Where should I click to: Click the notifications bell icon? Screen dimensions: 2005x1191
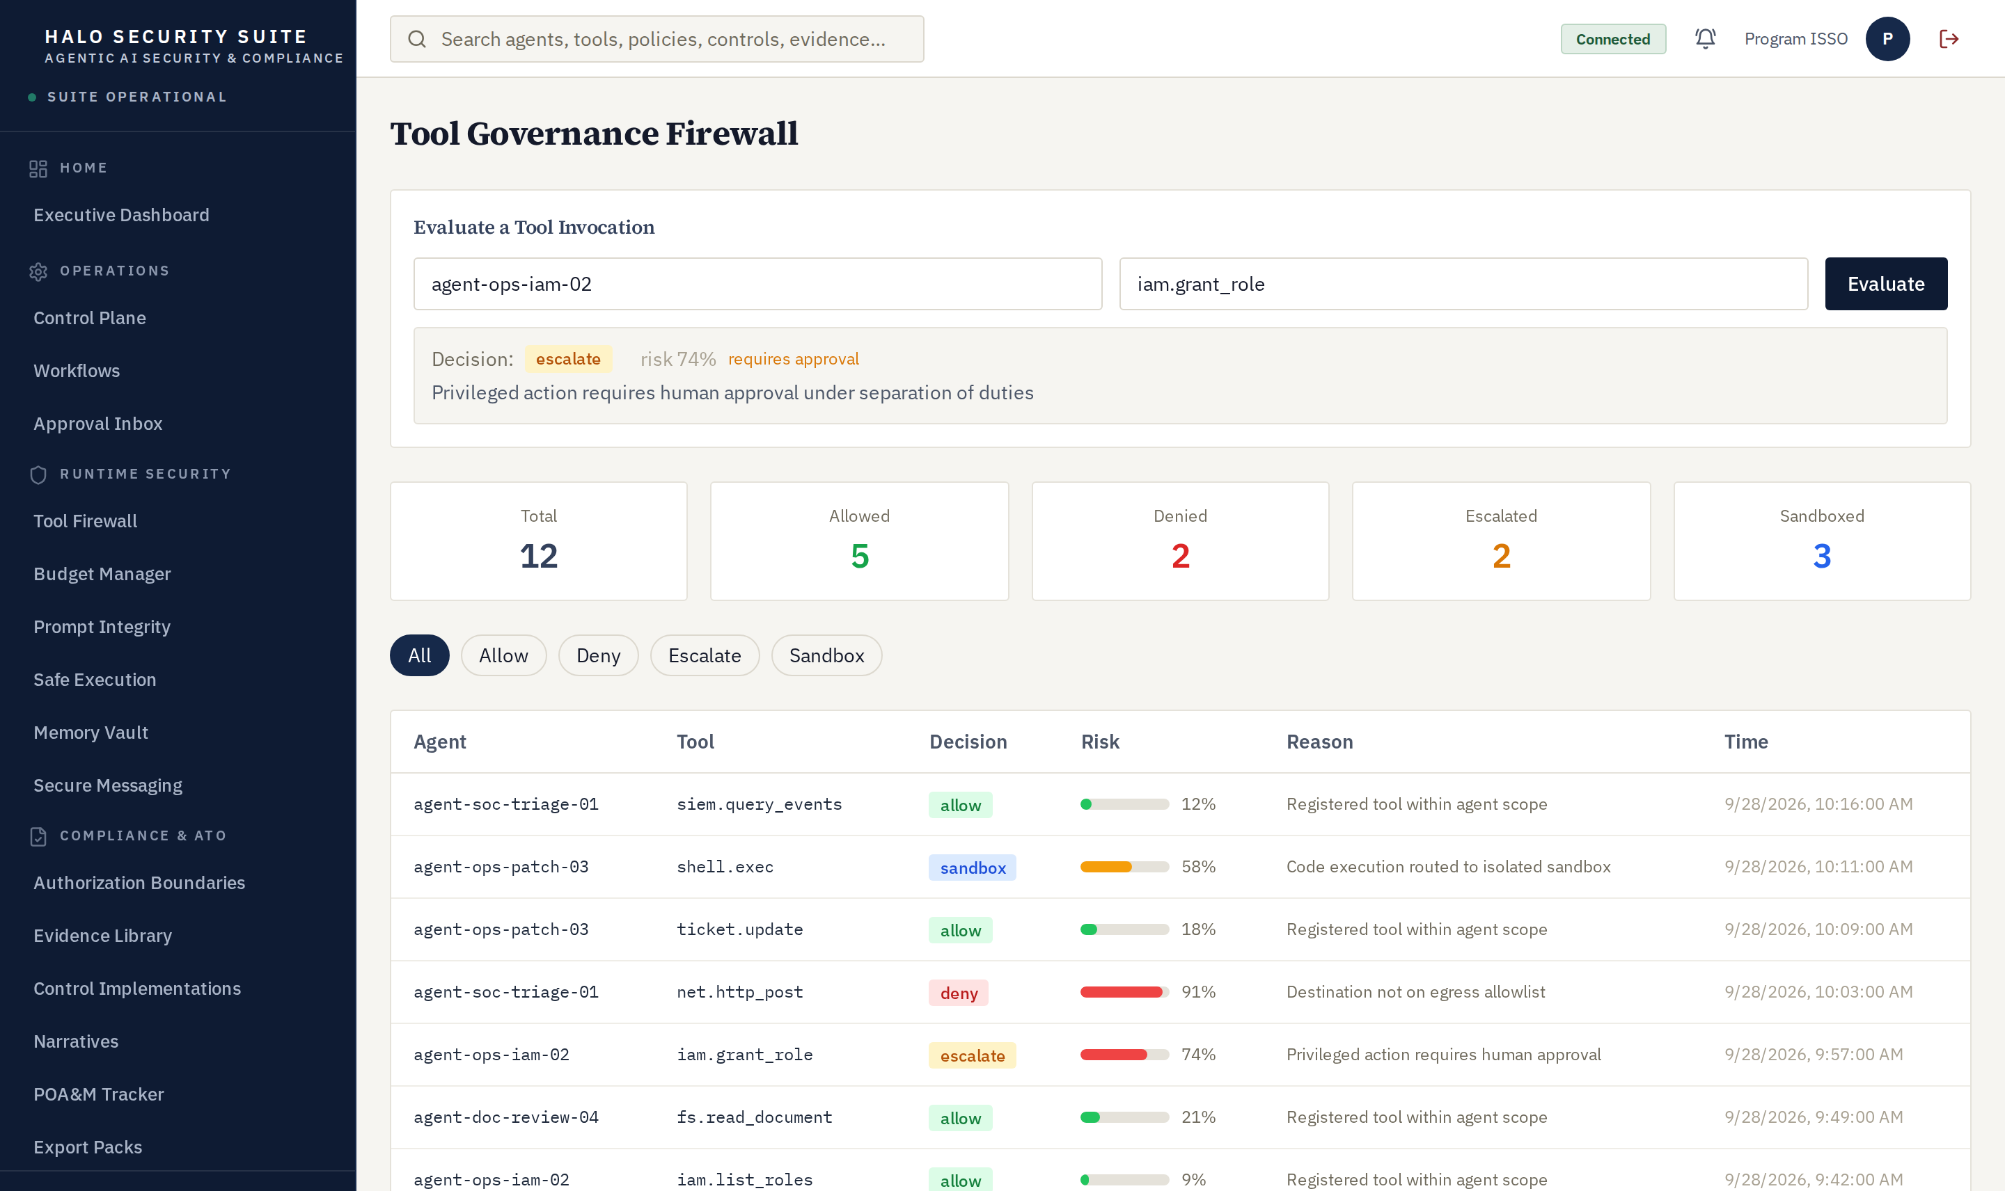[1705, 38]
